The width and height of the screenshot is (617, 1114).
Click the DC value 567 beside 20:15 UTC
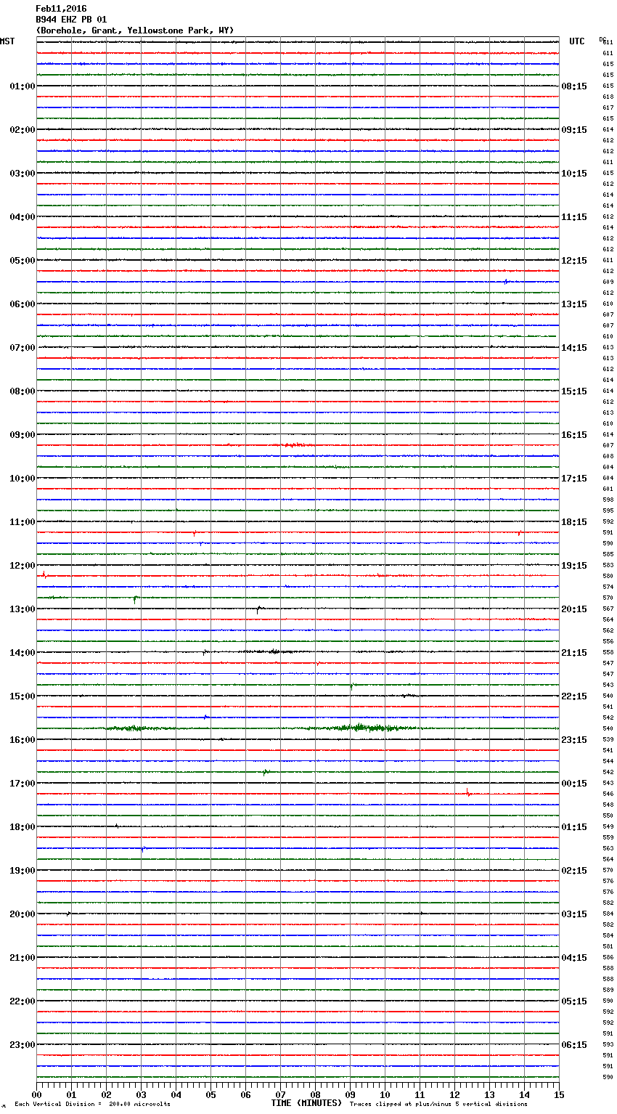(608, 609)
